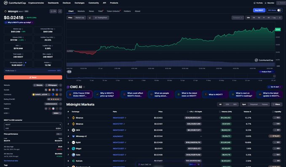The width and height of the screenshot is (286, 167).
Task: Switch to the News tab
Action: [x=91, y=11]
